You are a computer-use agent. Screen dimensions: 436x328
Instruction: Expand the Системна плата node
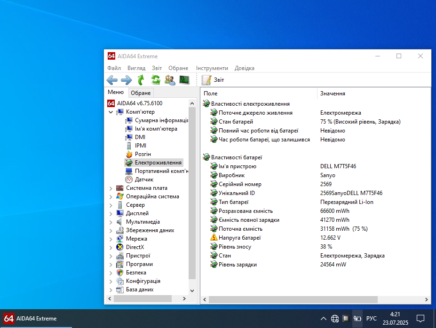pos(111,188)
